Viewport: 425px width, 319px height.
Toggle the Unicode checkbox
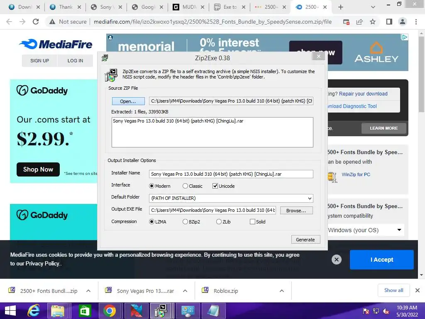click(215, 186)
